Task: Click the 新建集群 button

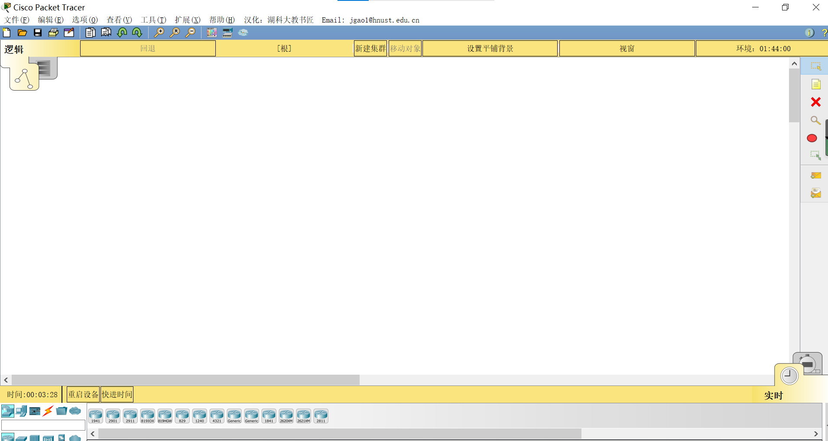Action: pos(370,49)
